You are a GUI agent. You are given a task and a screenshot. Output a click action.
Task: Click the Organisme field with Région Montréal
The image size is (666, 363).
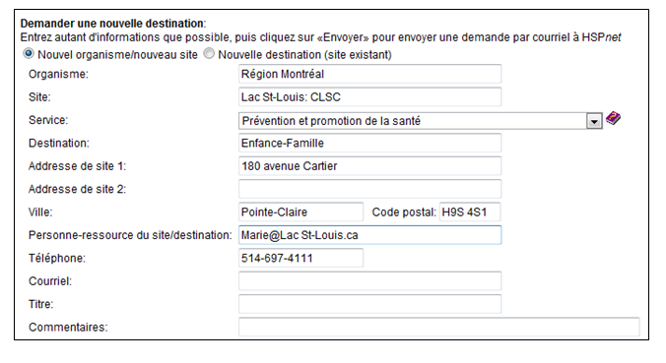click(370, 74)
